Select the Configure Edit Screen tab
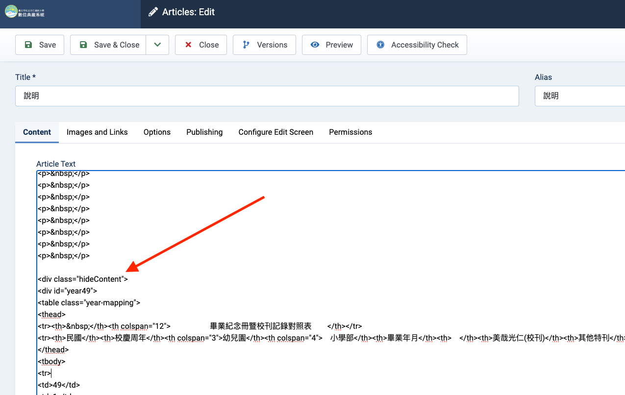This screenshot has width=625, height=395. [x=275, y=132]
